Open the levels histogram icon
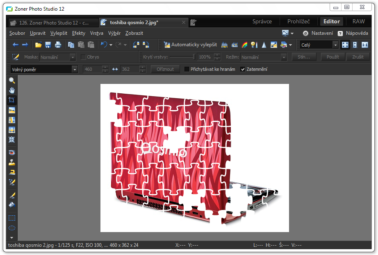Image resolution: width=378 pixels, height=255 pixels. [224, 45]
